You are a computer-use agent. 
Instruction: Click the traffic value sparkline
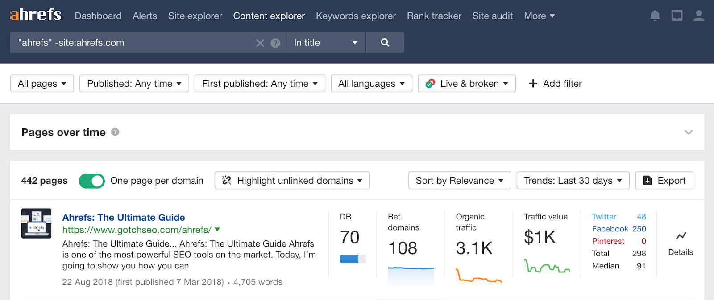547,266
